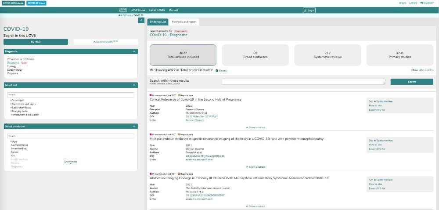Click the Export file icon
Screen dimensions: 439x210
pyautogui.click(x=217, y=70)
